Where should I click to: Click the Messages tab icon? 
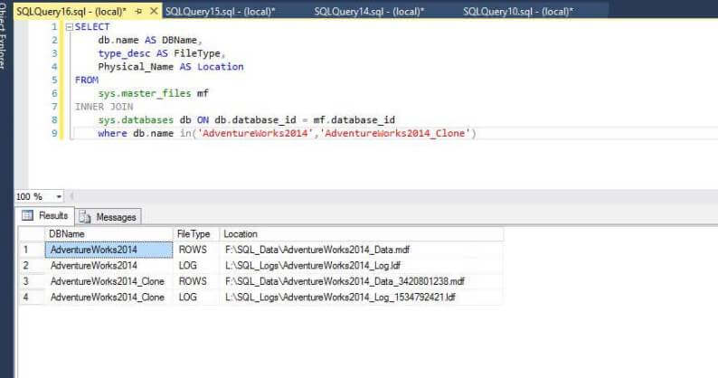click(85, 217)
